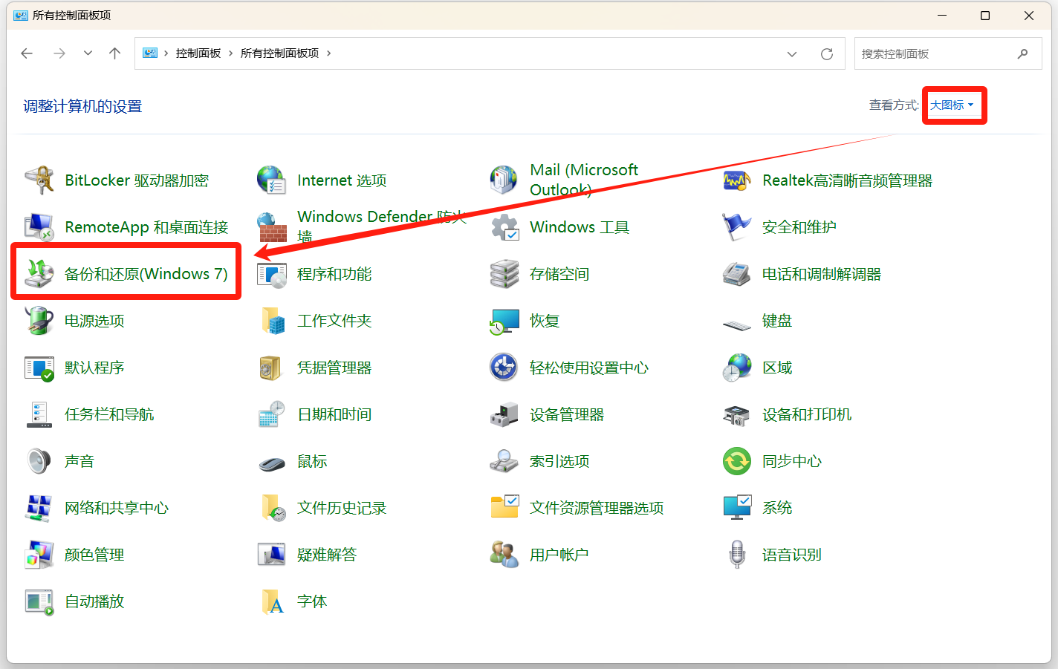Open the 字体 fonts icon
Image resolution: width=1058 pixels, height=669 pixels.
click(272, 601)
